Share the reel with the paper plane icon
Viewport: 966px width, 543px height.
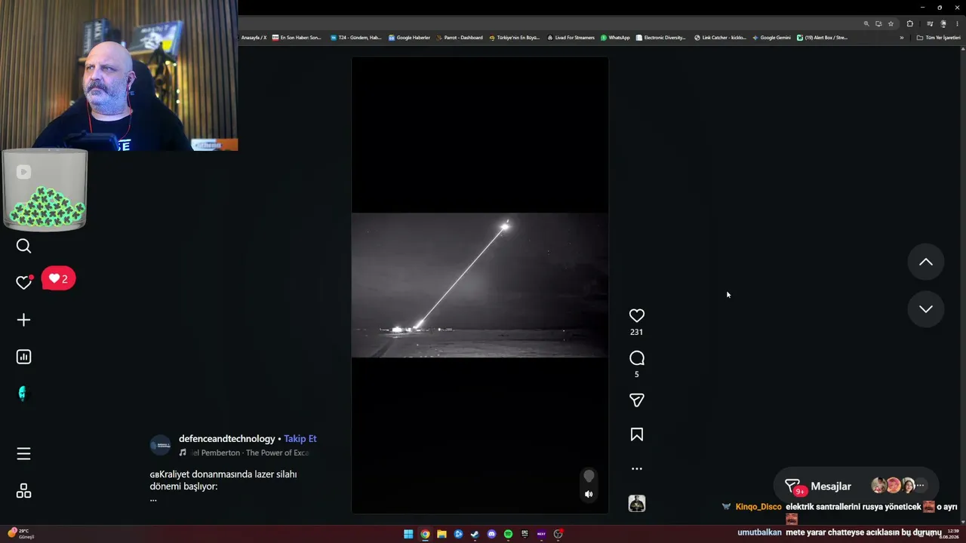tap(637, 400)
